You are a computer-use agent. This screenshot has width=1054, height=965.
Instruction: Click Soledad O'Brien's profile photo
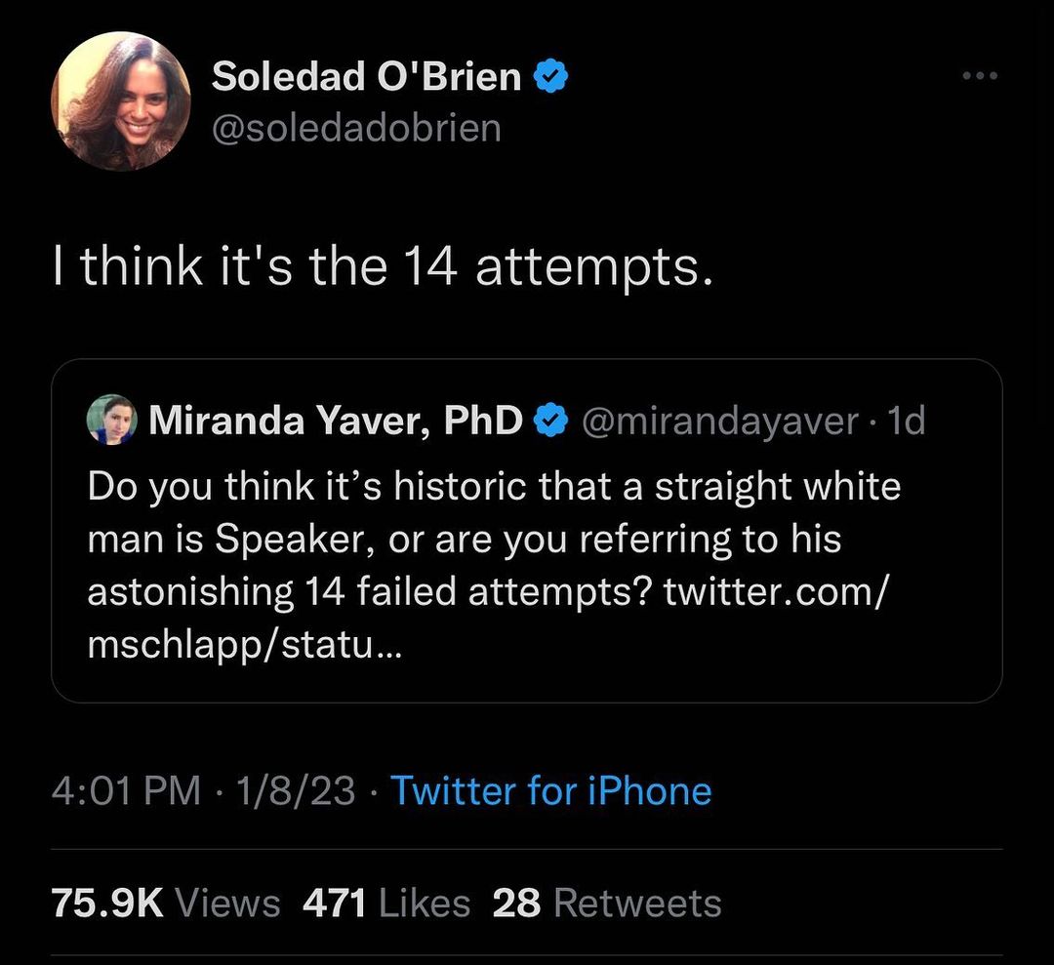tap(120, 101)
